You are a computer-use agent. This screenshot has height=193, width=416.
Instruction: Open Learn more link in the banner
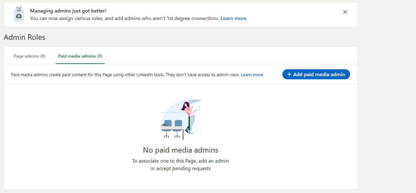click(x=233, y=18)
